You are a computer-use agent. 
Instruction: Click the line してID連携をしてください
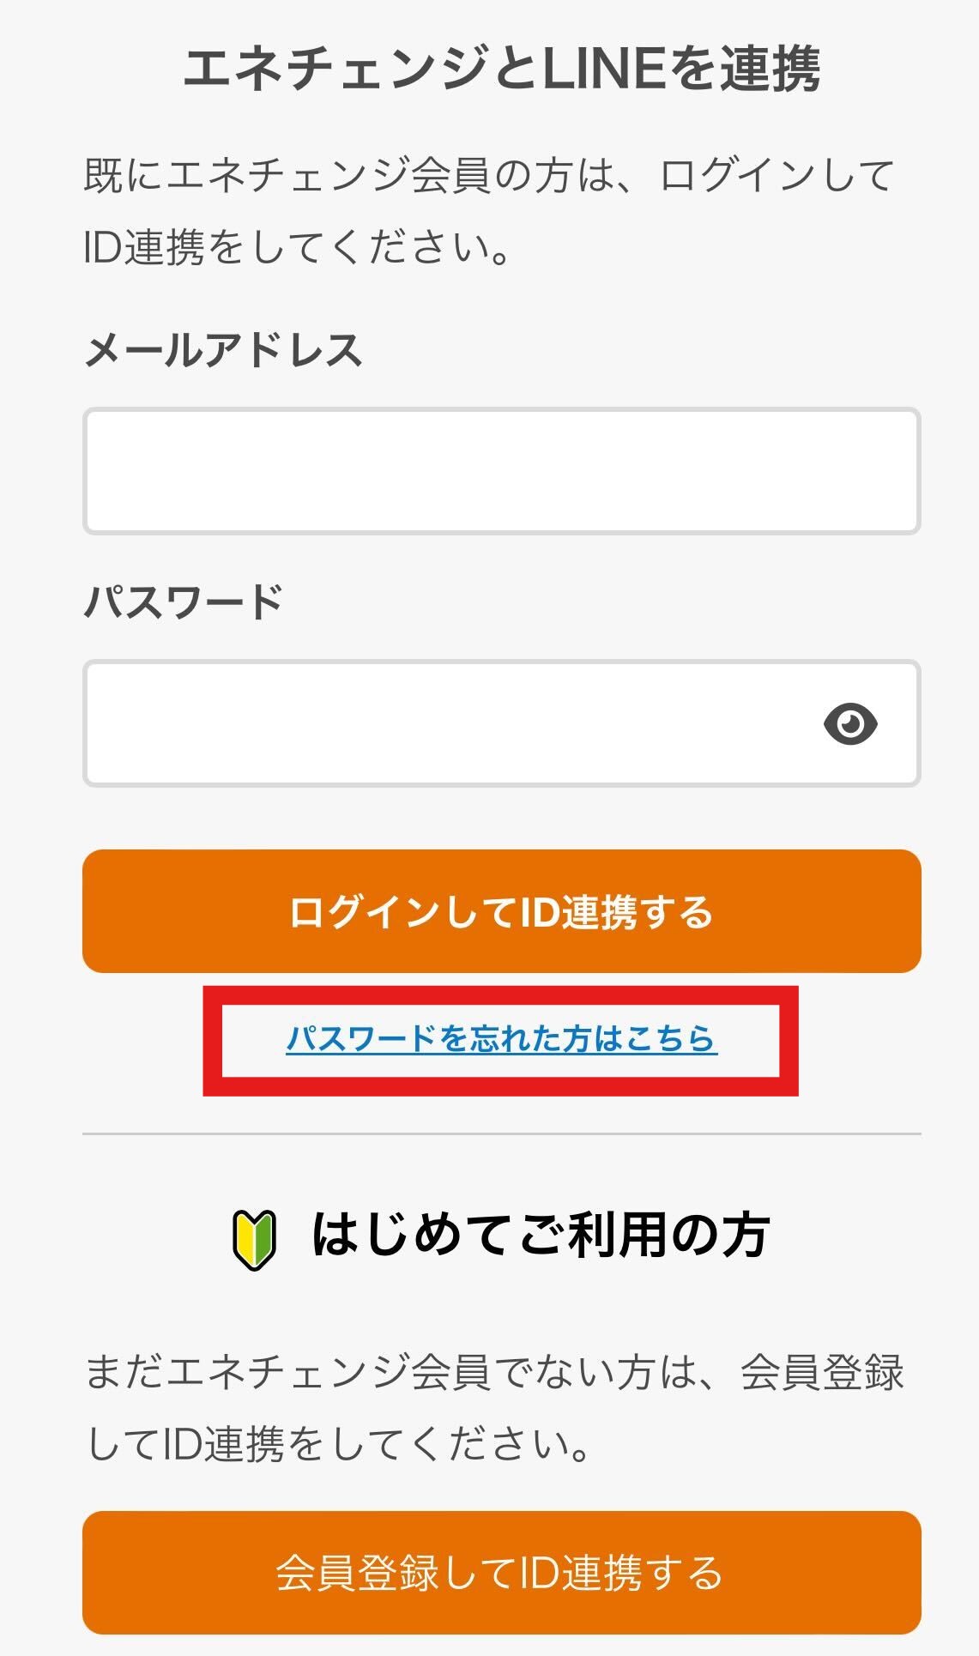(338, 1444)
